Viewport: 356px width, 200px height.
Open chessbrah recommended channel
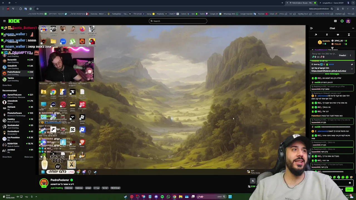pos(17,102)
